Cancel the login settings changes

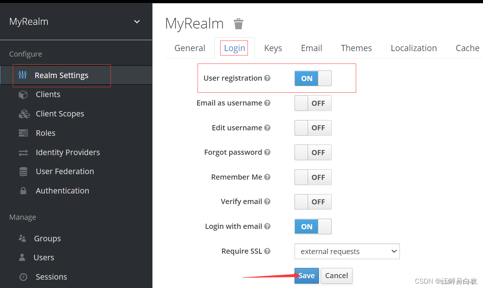coord(336,276)
